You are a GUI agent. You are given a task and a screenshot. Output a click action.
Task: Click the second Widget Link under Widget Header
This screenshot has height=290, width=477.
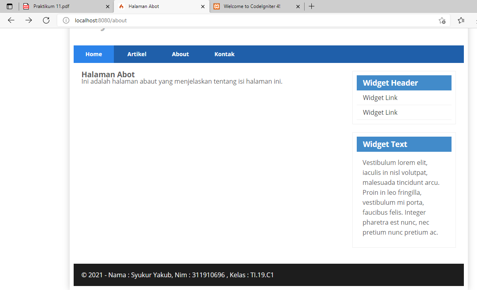click(379, 112)
